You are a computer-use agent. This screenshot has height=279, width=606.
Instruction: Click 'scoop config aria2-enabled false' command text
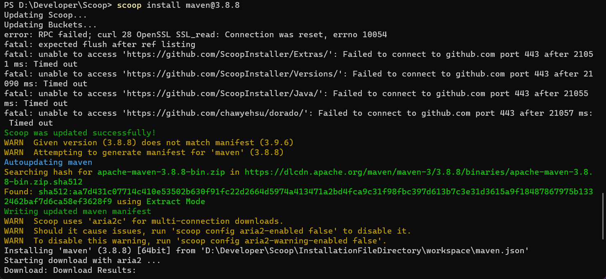(x=259, y=231)
